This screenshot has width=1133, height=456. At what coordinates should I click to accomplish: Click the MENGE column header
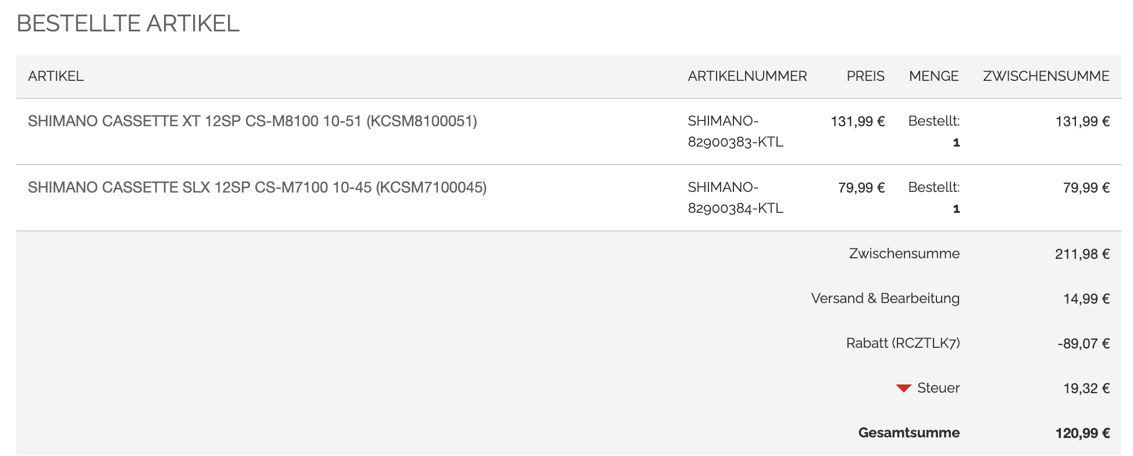(x=934, y=76)
